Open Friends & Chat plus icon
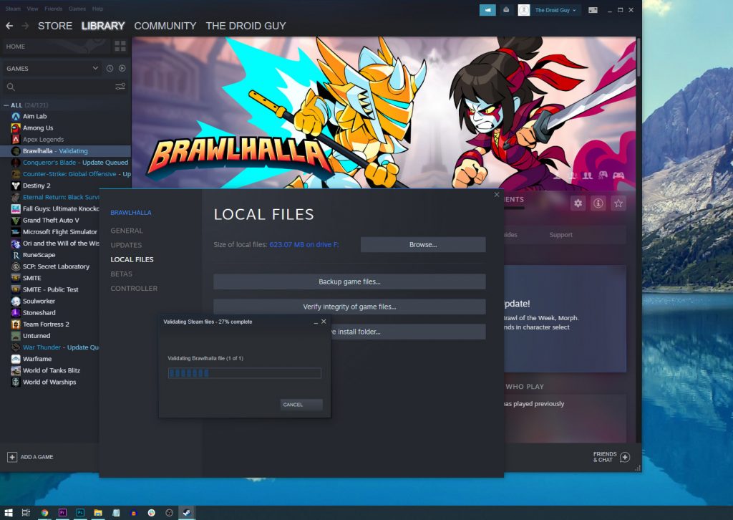 625,457
